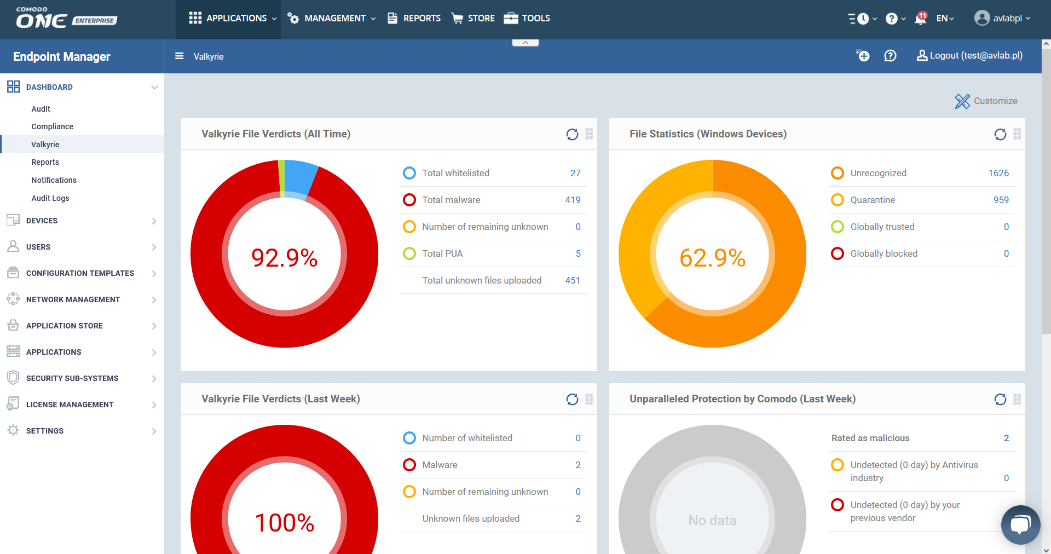Click the Customize dashboard button
This screenshot has width=1051, height=554.
pos(986,101)
